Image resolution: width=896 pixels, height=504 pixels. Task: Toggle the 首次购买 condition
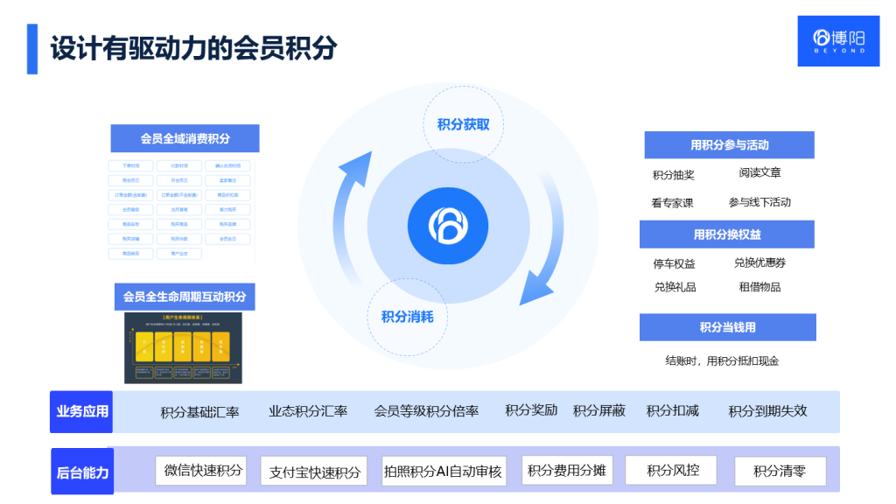(x=227, y=209)
